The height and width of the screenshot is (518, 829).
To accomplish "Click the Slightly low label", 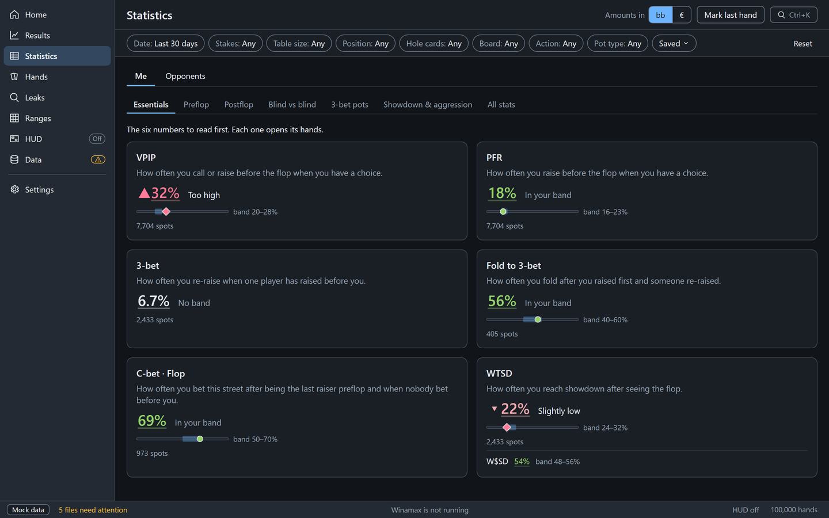I will tap(559, 411).
